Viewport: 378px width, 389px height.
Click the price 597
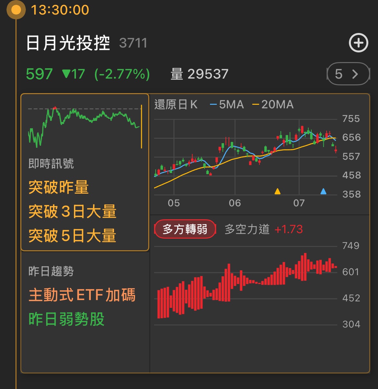coord(39,74)
